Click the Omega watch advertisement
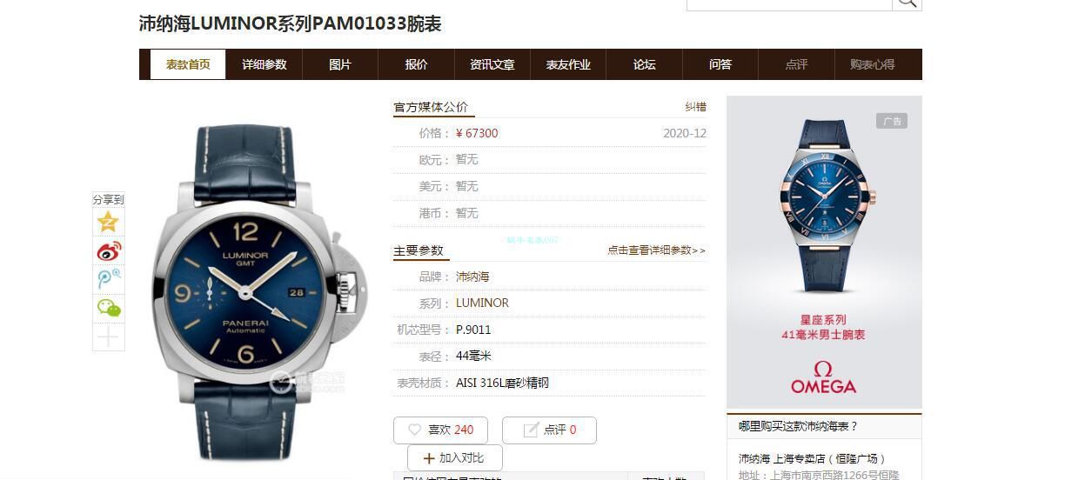This screenshot has width=1065, height=480. point(824,252)
